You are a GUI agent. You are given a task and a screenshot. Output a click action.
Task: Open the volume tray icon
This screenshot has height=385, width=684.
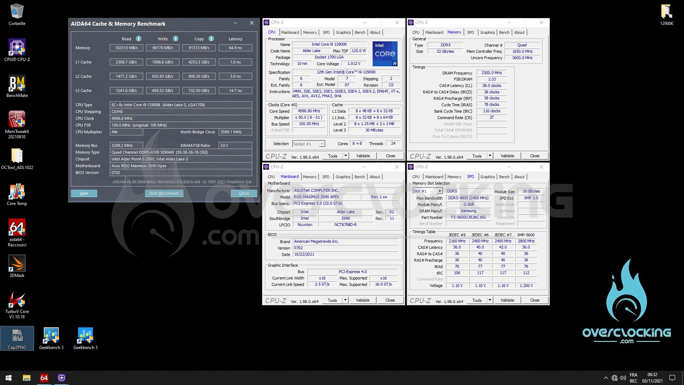click(623, 378)
